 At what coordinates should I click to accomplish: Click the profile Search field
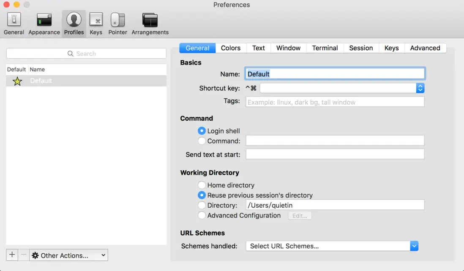pos(86,54)
